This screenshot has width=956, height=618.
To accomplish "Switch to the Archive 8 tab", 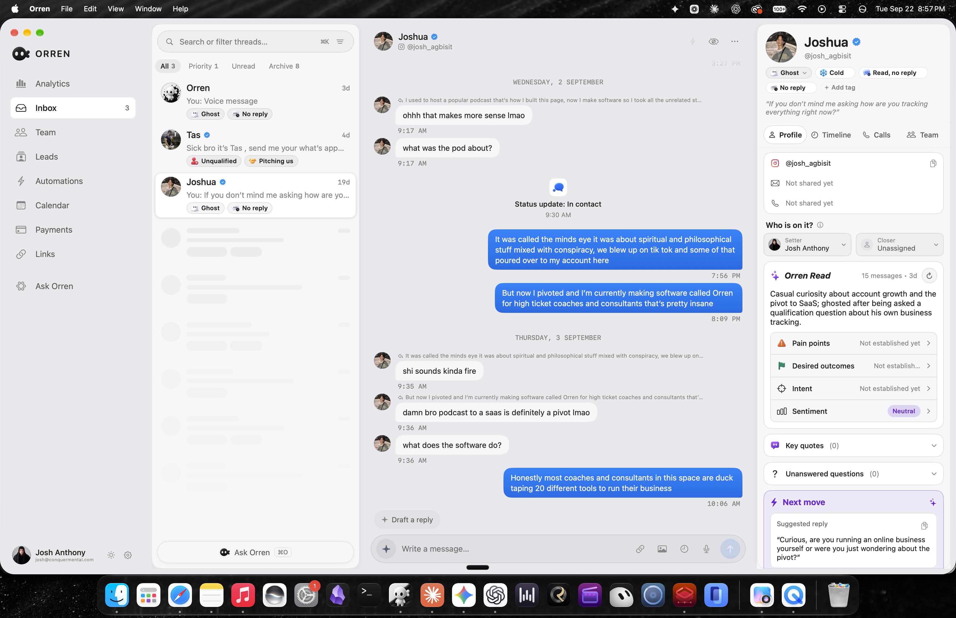I will click(284, 66).
